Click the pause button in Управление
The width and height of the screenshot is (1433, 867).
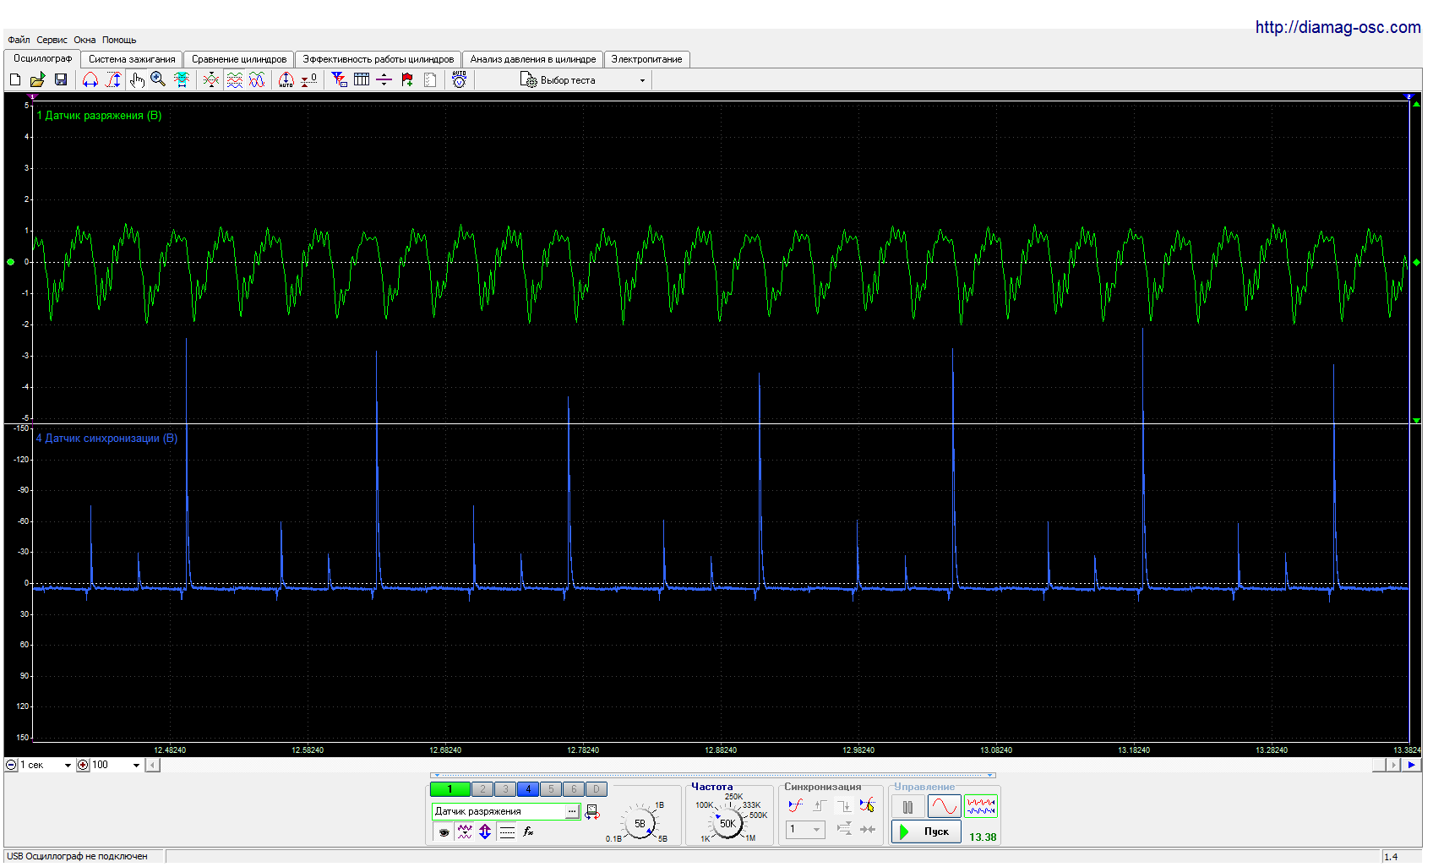[908, 807]
